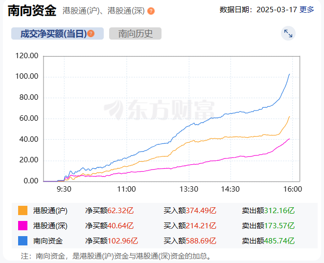The image size is (324, 263).
Task: Click the 港股通(沪) legend label
Action: tap(50, 211)
